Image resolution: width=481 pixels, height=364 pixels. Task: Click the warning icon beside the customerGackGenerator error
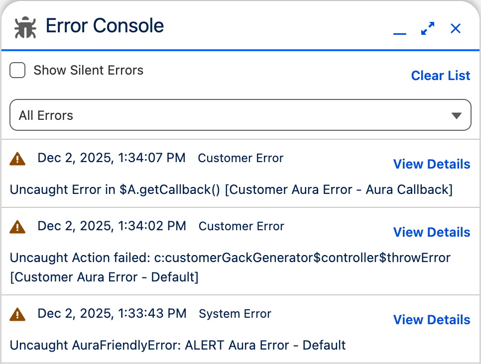(17, 226)
